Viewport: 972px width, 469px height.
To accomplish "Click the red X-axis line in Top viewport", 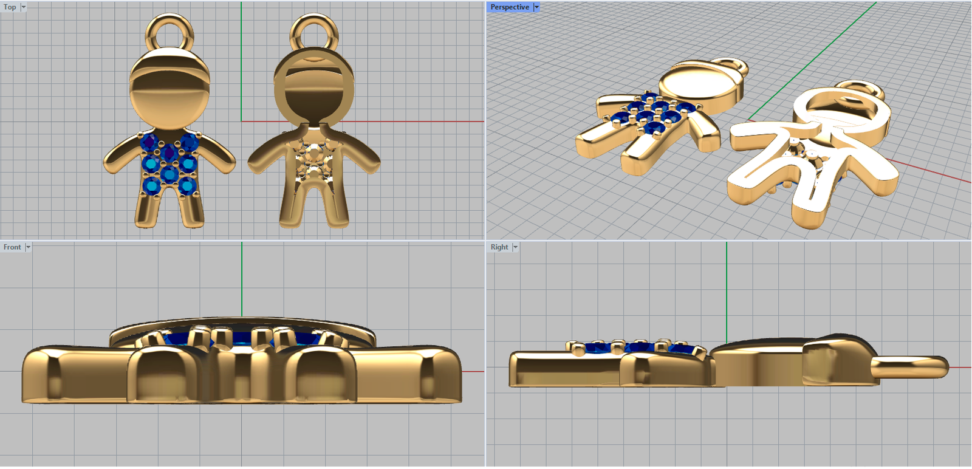I will [425, 122].
